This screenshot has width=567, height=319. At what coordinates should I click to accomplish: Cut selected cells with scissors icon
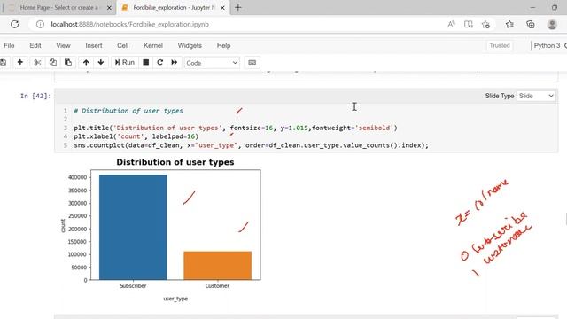[37, 63]
